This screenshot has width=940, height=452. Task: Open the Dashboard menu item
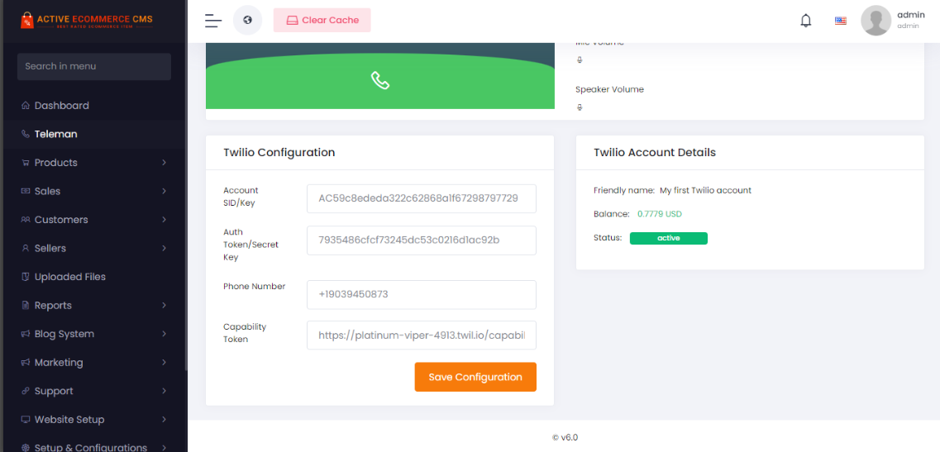click(x=61, y=106)
